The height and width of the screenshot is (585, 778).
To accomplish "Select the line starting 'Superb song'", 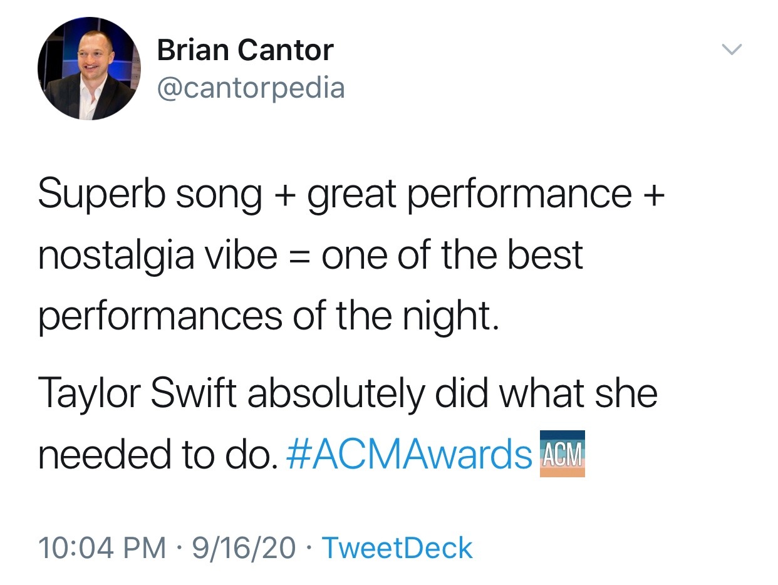I will (351, 195).
